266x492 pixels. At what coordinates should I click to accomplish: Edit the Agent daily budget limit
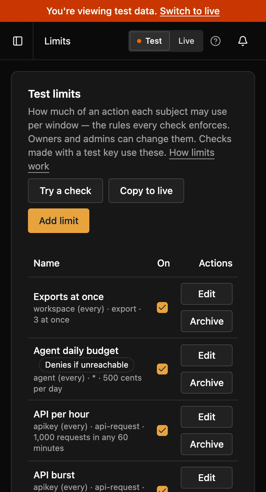click(207, 355)
